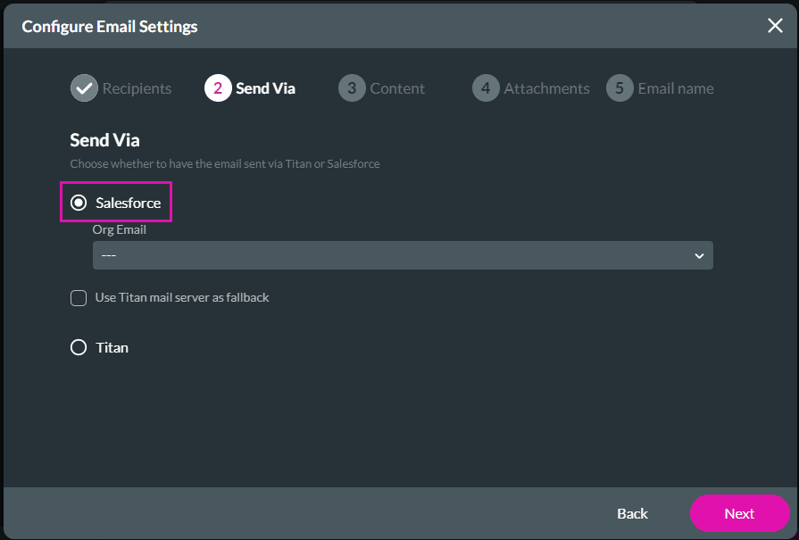This screenshot has height=540, width=799.
Task: Enable Use Titan mail server as fallback
Action: point(79,297)
